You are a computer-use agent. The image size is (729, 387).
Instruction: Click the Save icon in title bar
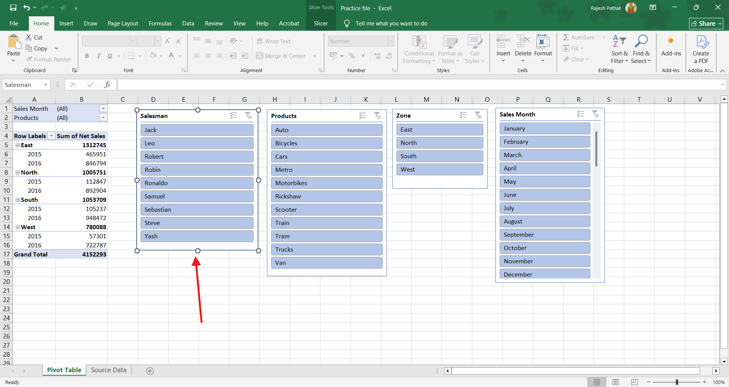(13, 8)
